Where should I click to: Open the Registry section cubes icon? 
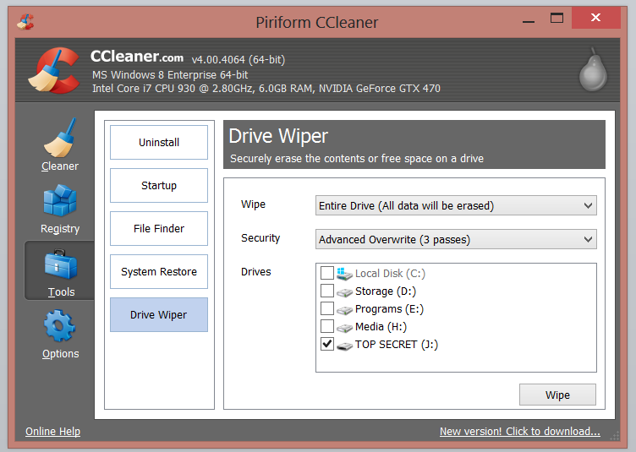pyautogui.click(x=60, y=200)
